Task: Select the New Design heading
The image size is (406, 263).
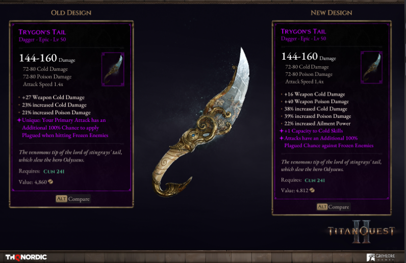Action: [331, 13]
